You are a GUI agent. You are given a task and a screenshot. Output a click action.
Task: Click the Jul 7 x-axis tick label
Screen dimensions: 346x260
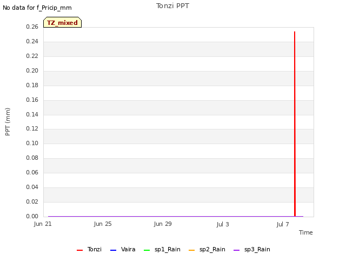tap(283, 224)
